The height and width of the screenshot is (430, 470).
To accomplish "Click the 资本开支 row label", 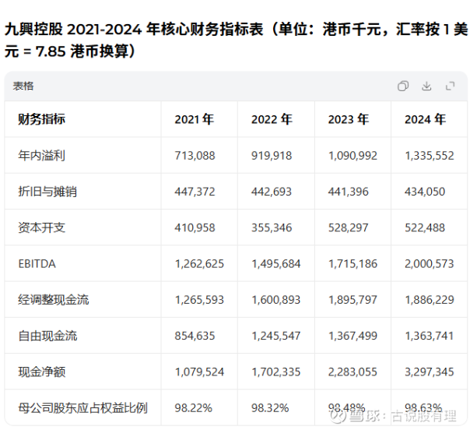I will (x=41, y=227).
